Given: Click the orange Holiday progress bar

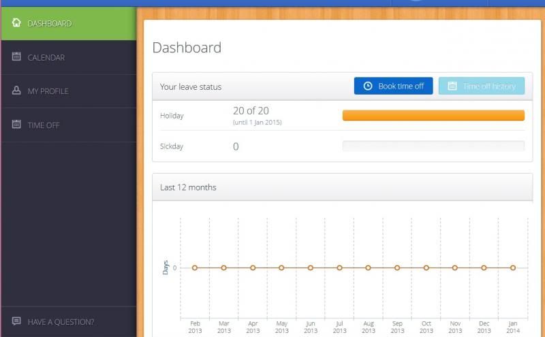Looking at the screenshot, I should [433, 115].
